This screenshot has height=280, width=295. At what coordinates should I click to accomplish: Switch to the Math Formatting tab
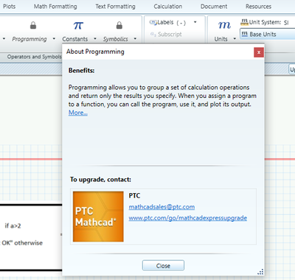[55, 7]
